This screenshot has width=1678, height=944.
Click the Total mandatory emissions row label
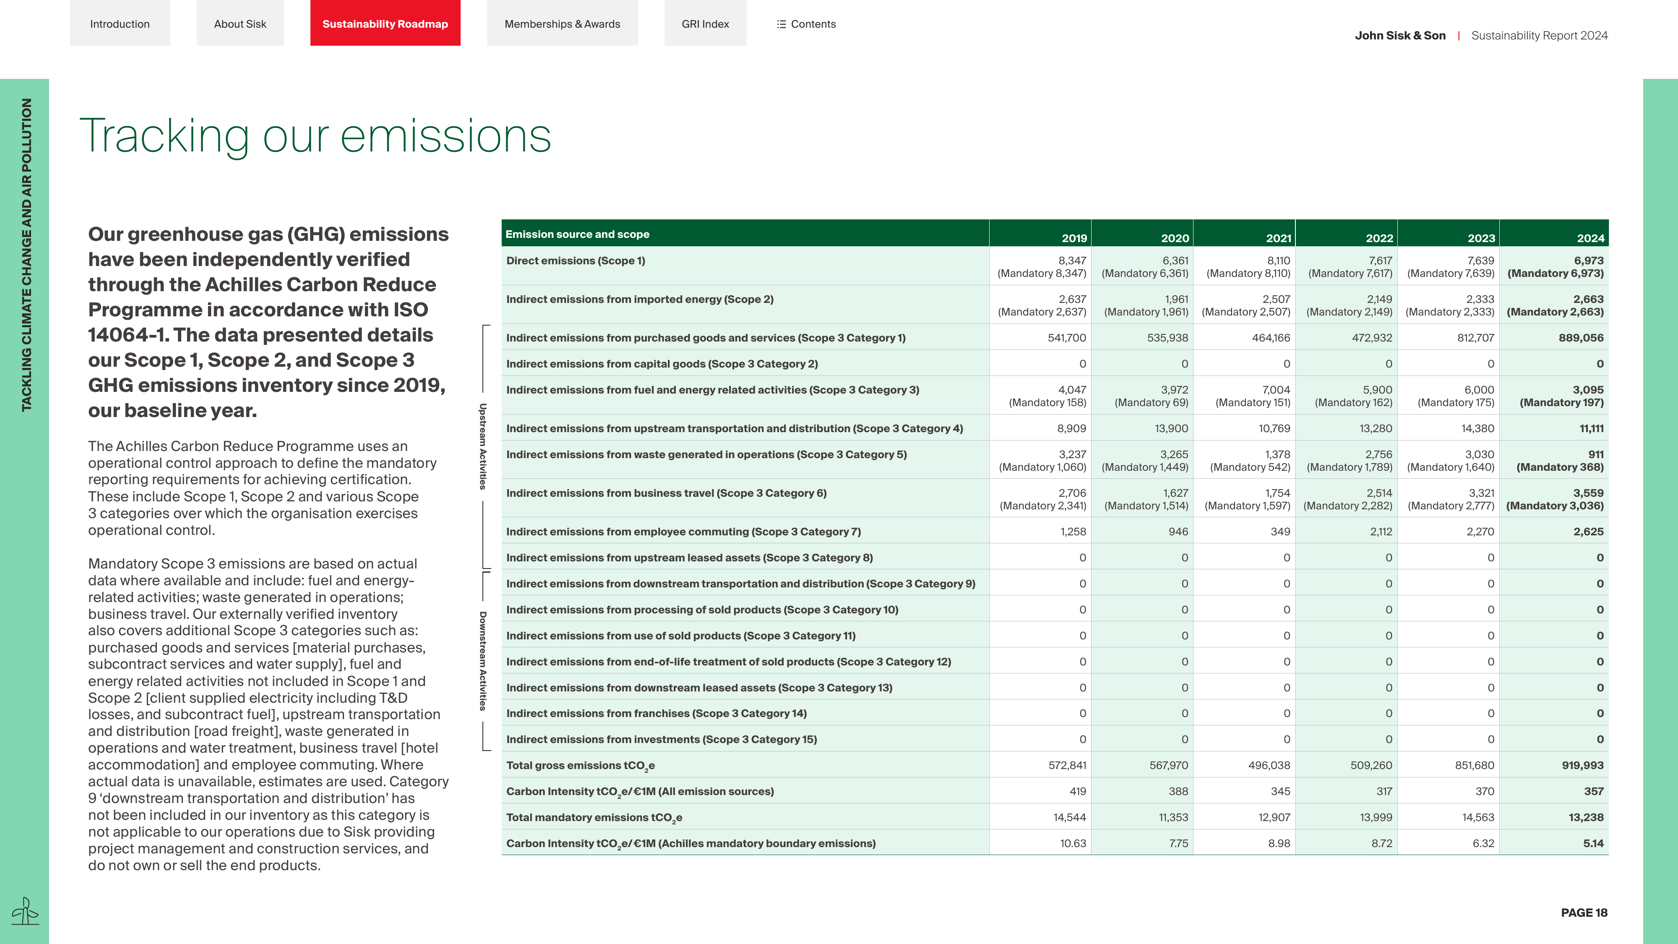click(x=594, y=818)
